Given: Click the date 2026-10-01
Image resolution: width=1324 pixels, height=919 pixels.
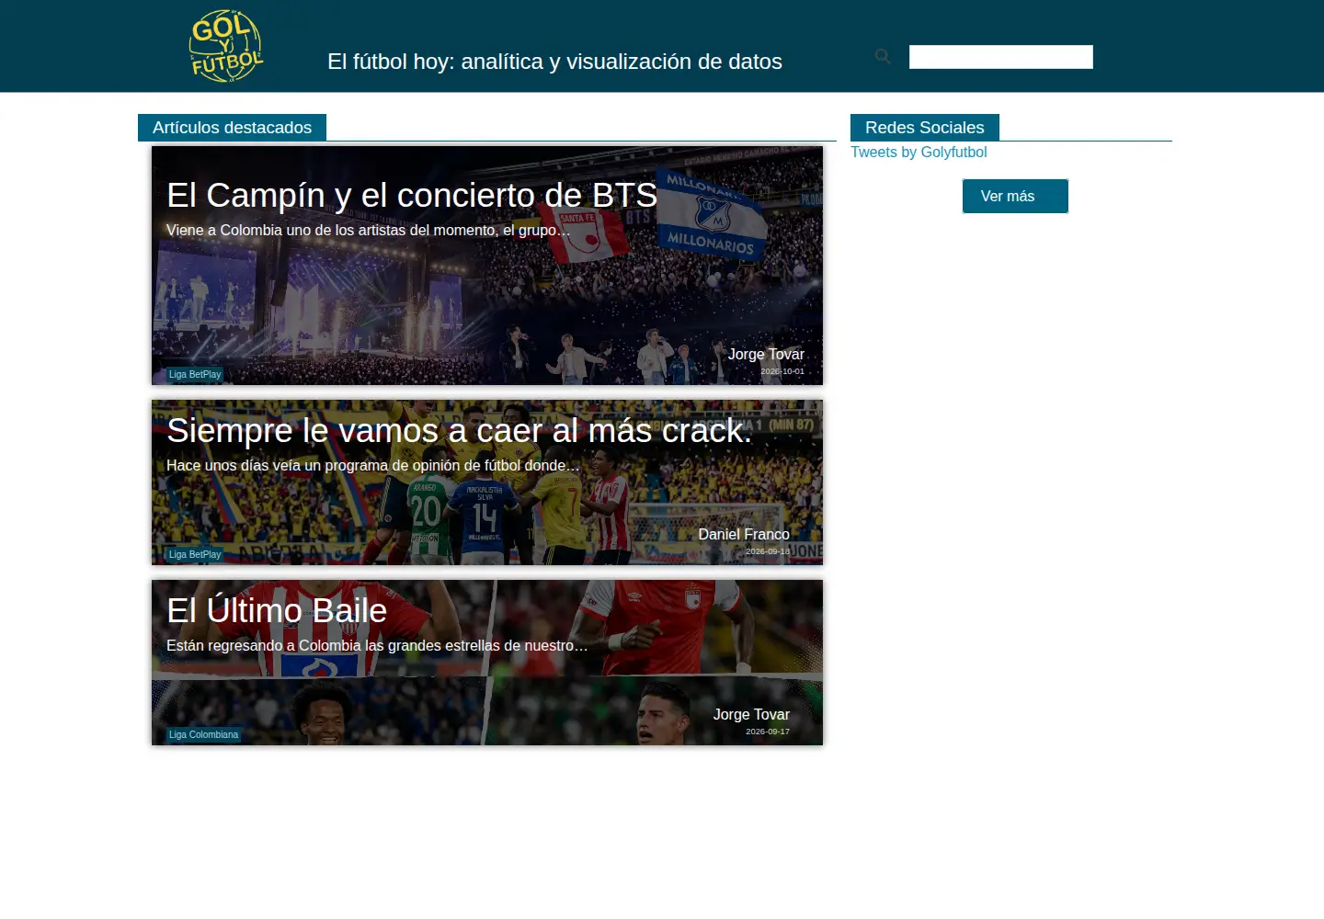Looking at the screenshot, I should pyautogui.click(x=782, y=371).
